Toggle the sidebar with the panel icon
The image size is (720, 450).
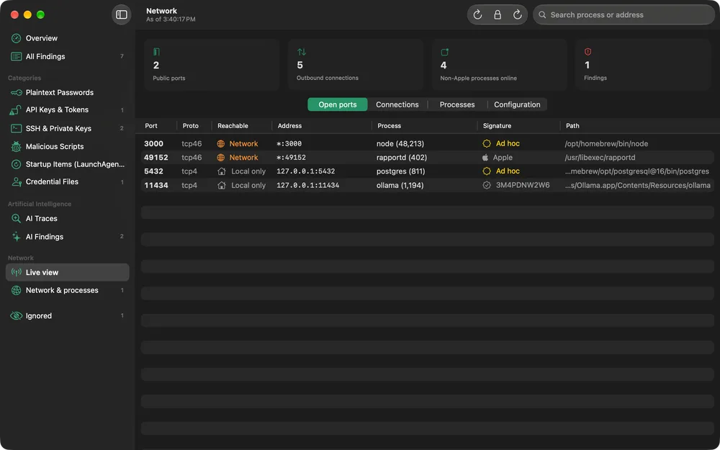click(121, 14)
